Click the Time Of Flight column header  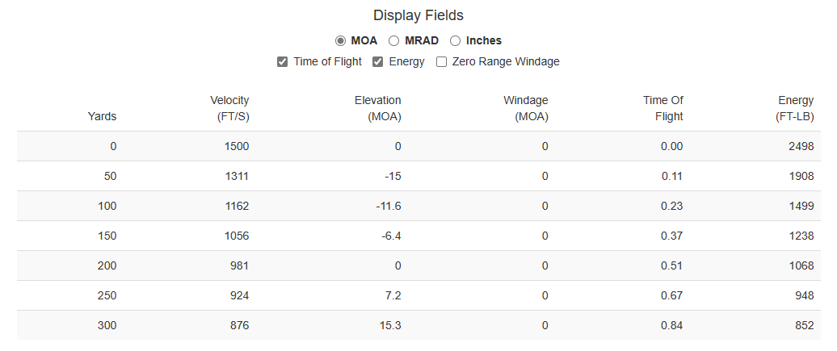point(662,108)
